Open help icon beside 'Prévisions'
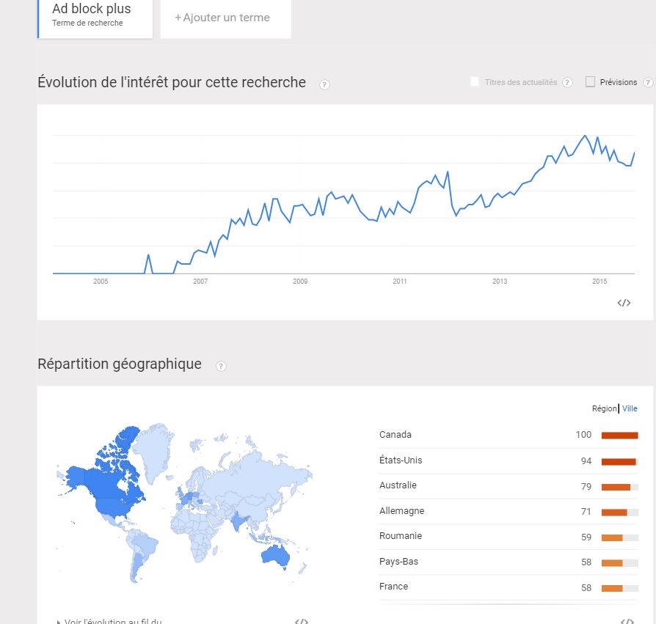This screenshot has height=624, width=656. (648, 82)
